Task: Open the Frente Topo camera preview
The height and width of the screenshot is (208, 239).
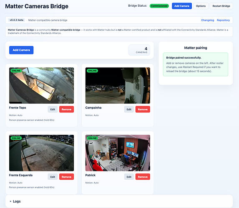Action: [x=41, y=85]
